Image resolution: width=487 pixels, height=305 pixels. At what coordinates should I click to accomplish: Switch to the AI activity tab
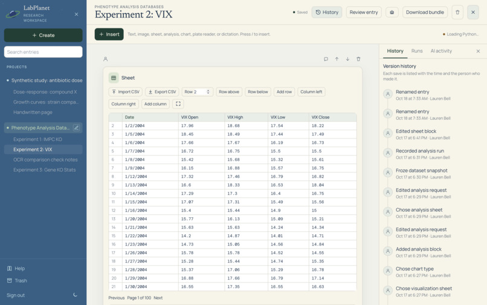[441, 51]
